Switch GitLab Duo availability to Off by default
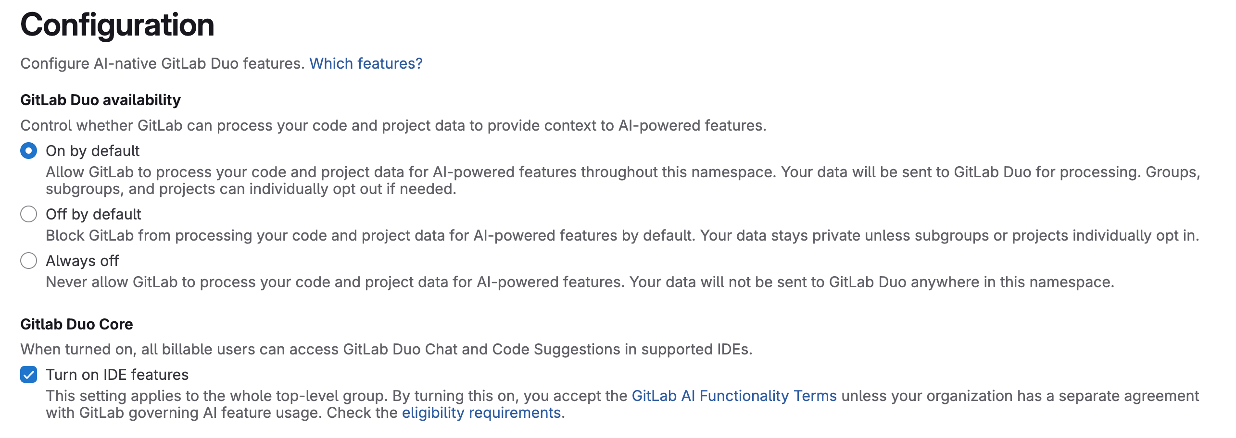The height and width of the screenshot is (438, 1236). tap(29, 215)
